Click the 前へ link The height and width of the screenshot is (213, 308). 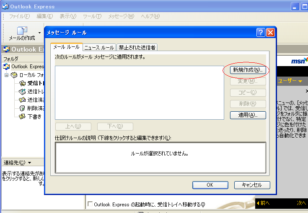click(263, 203)
